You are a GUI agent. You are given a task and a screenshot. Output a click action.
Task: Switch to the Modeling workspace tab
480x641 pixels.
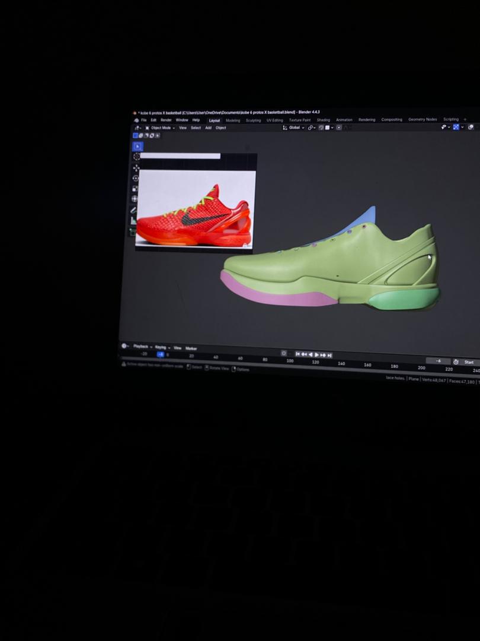pyautogui.click(x=233, y=120)
